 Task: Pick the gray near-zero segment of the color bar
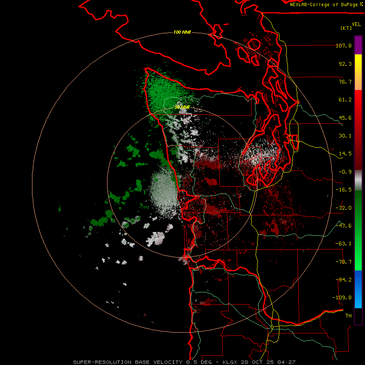(358, 180)
